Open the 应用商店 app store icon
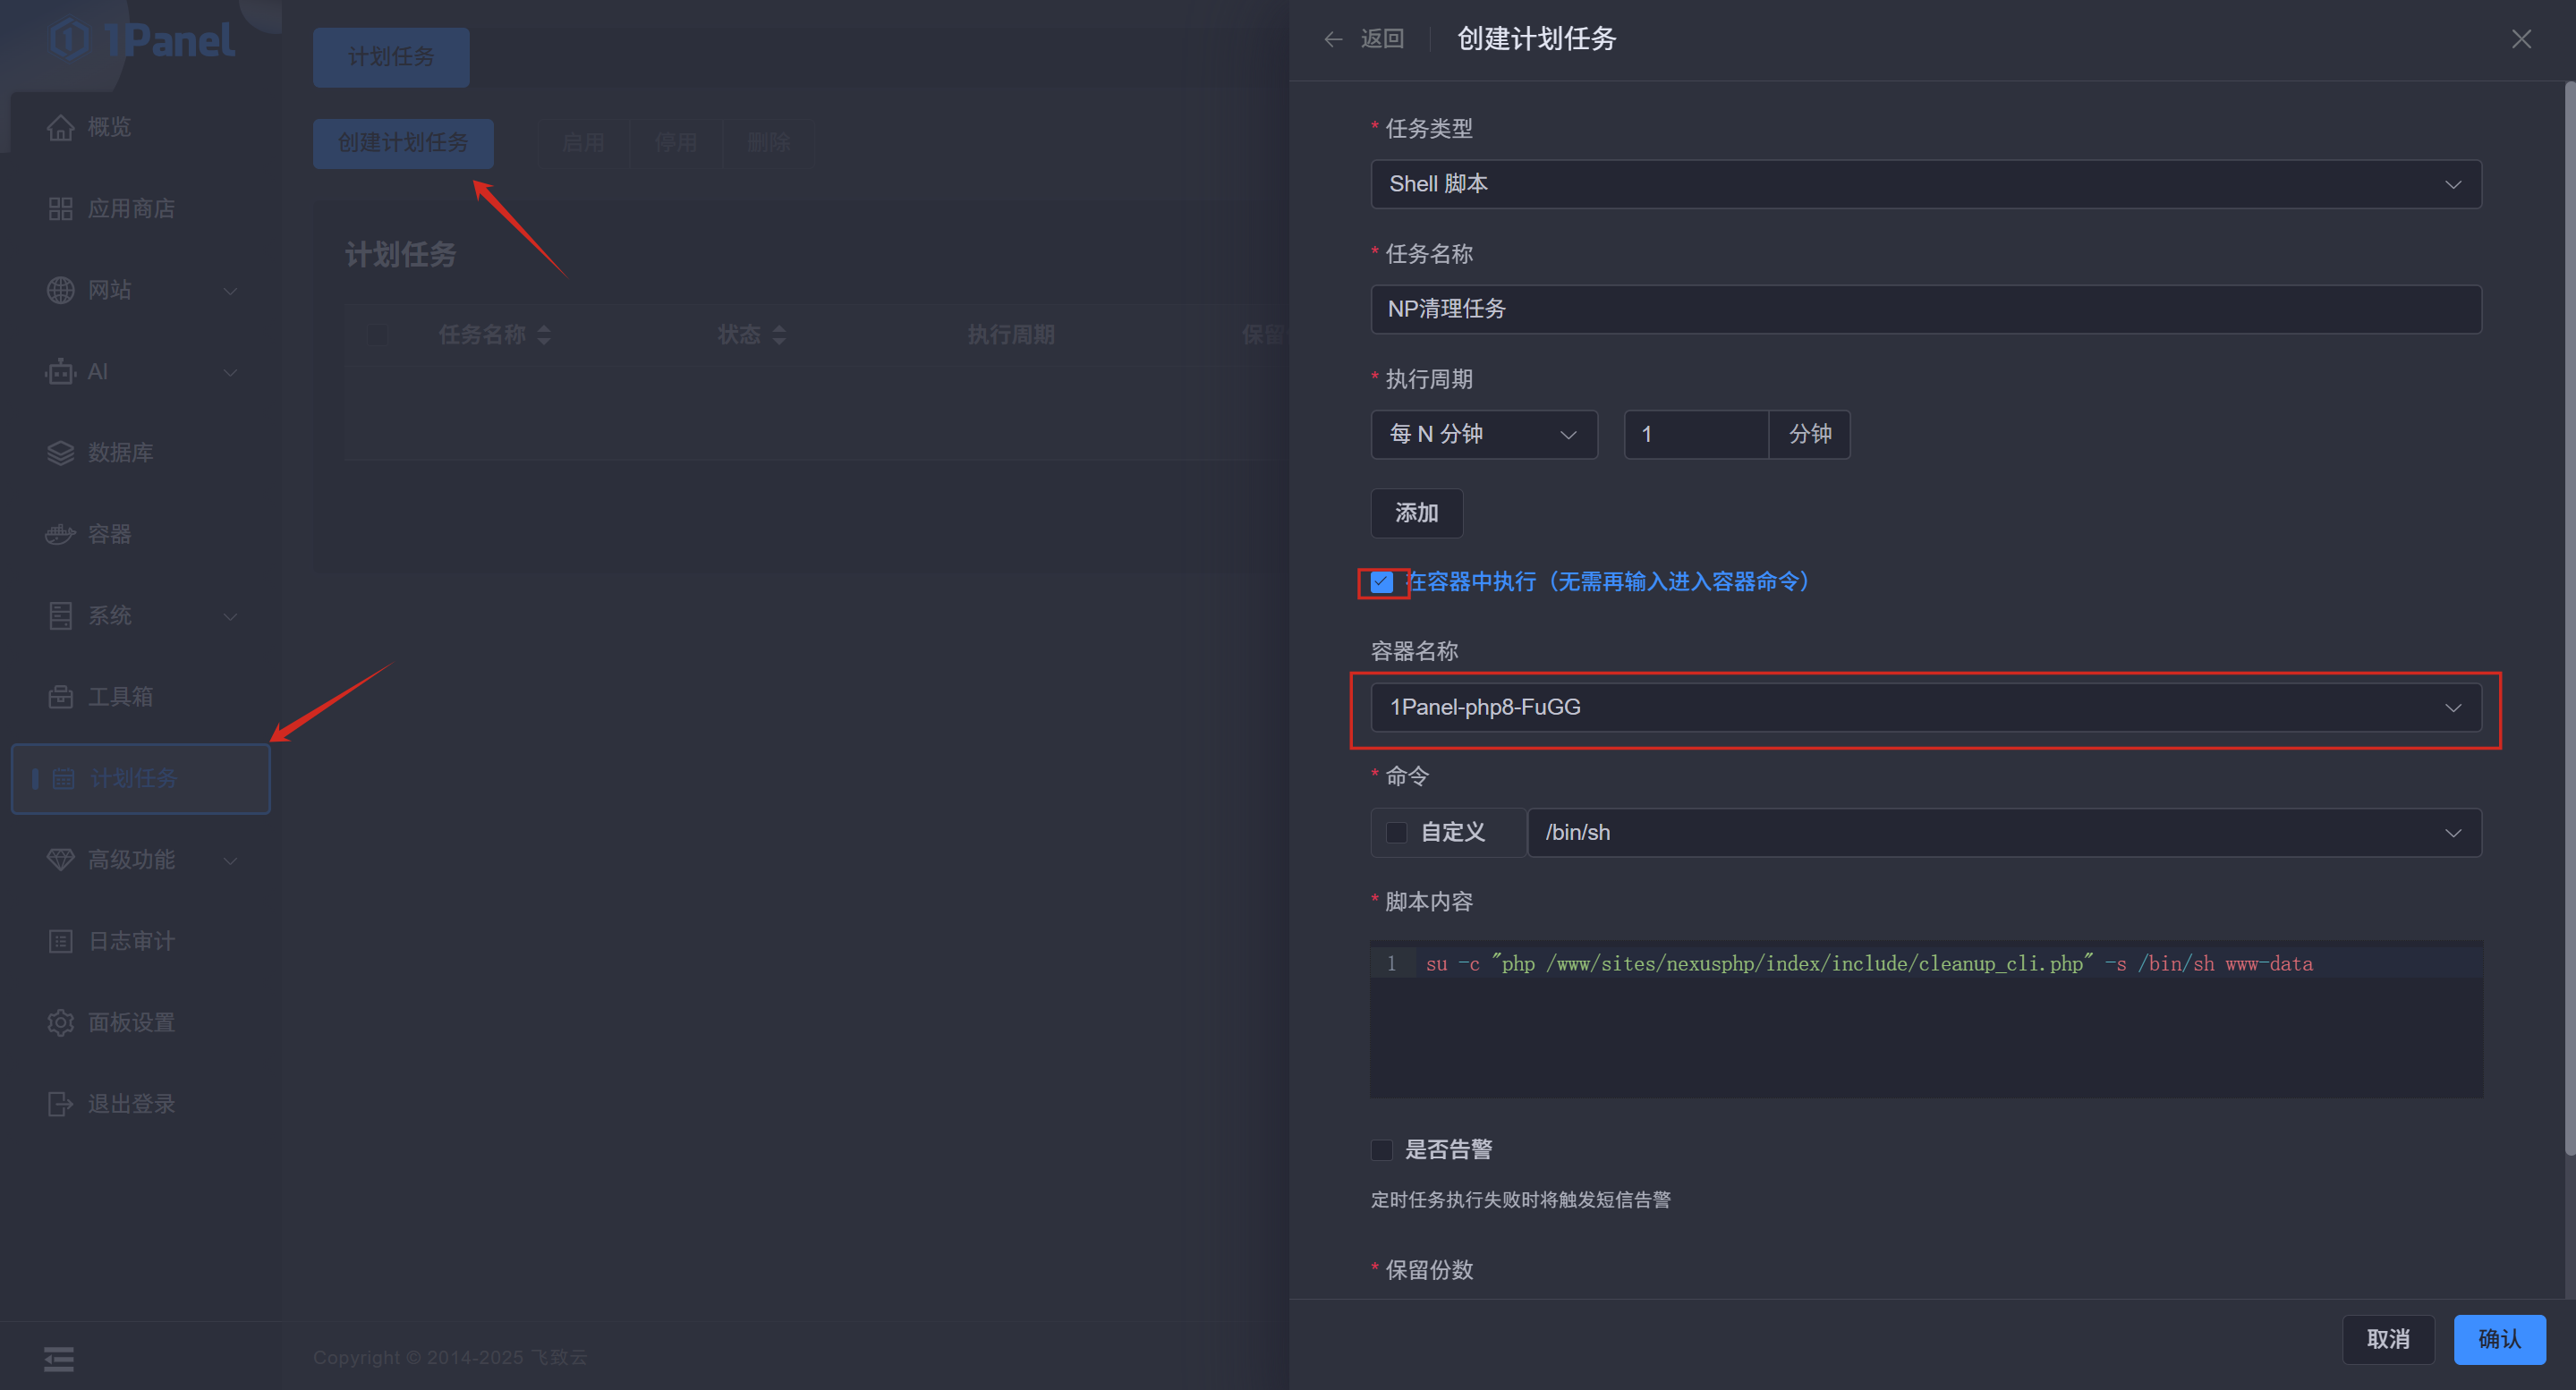The image size is (2576, 1390). point(60,209)
